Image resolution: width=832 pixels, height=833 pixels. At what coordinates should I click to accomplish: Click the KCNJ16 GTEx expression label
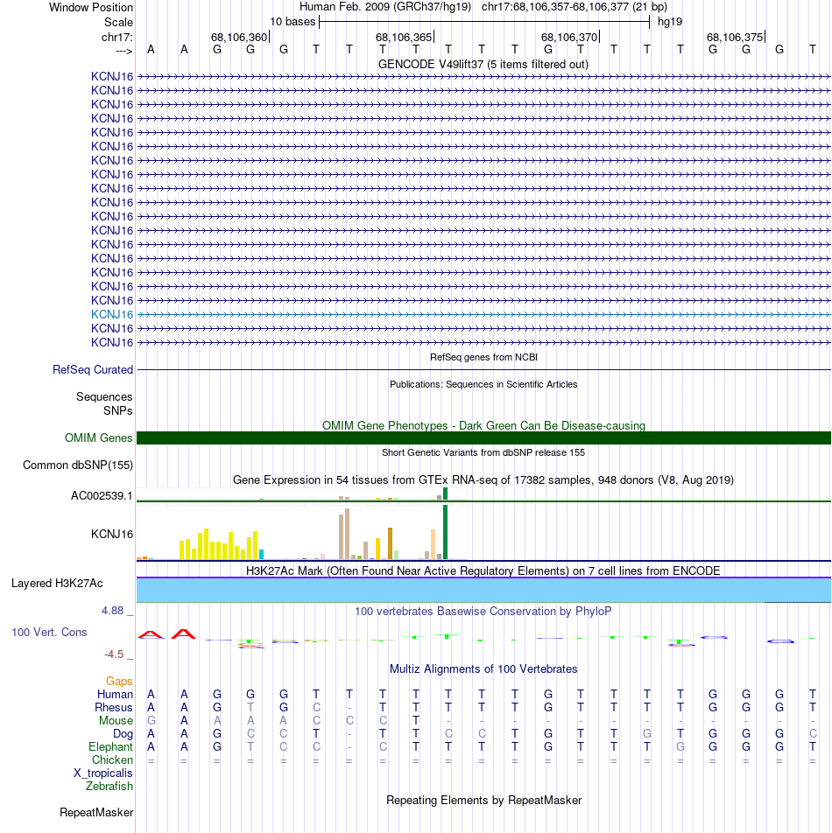pos(111,534)
